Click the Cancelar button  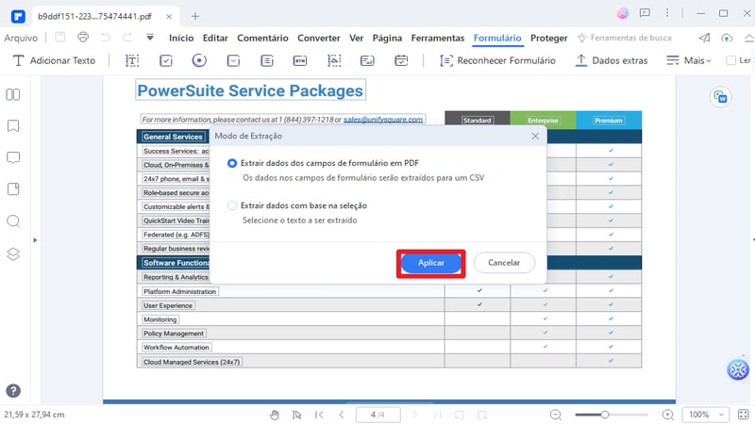[x=504, y=263]
